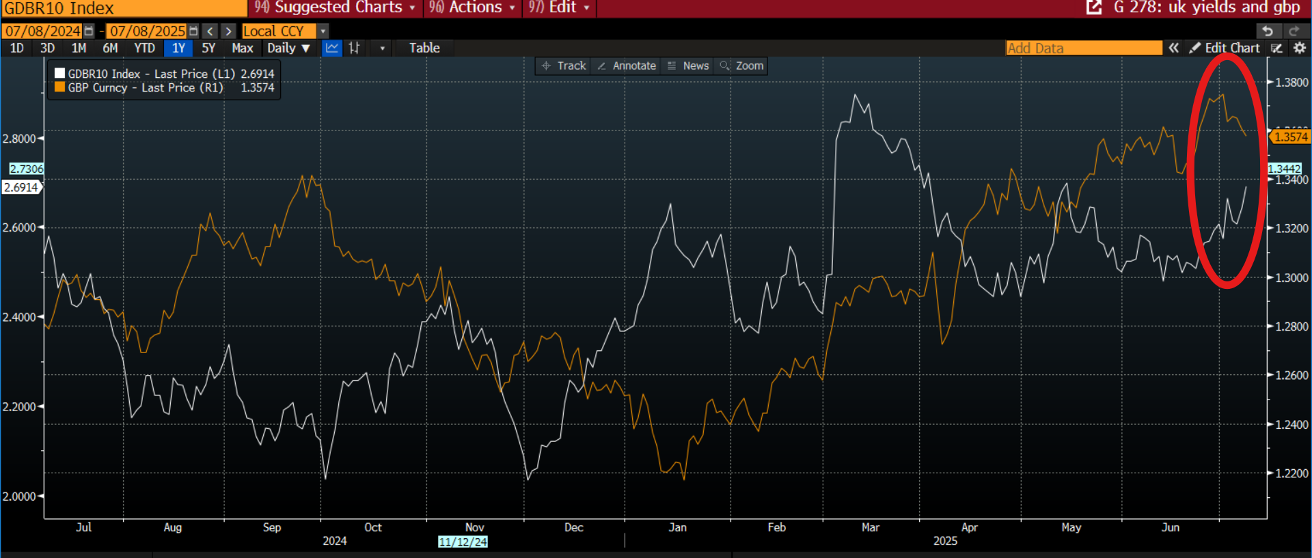Click the annotations edit icon beside Edit Chart
This screenshot has height=558, width=1312.
[1276, 48]
